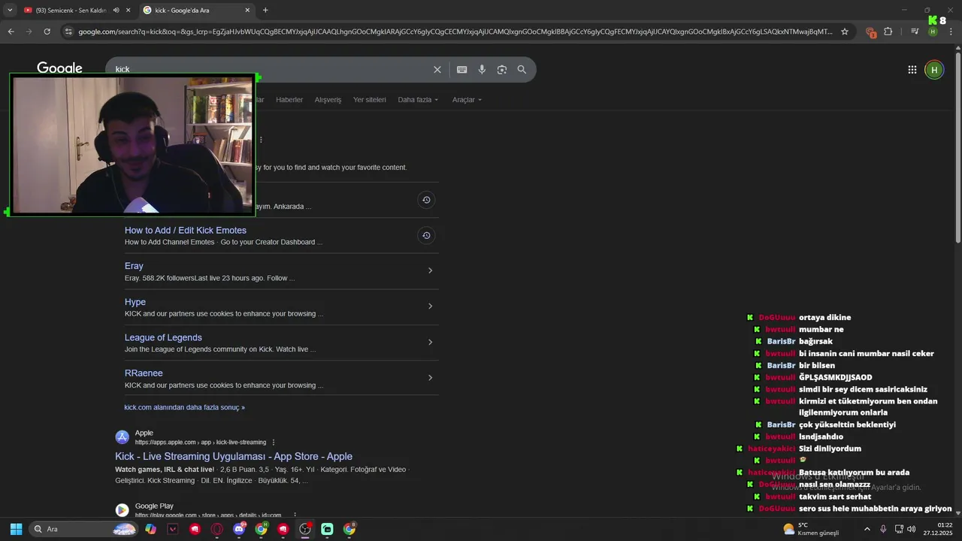The height and width of the screenshot is (541, 962).
Task: Expand the chevron next to Hype
Action: [x=430, y=306]
